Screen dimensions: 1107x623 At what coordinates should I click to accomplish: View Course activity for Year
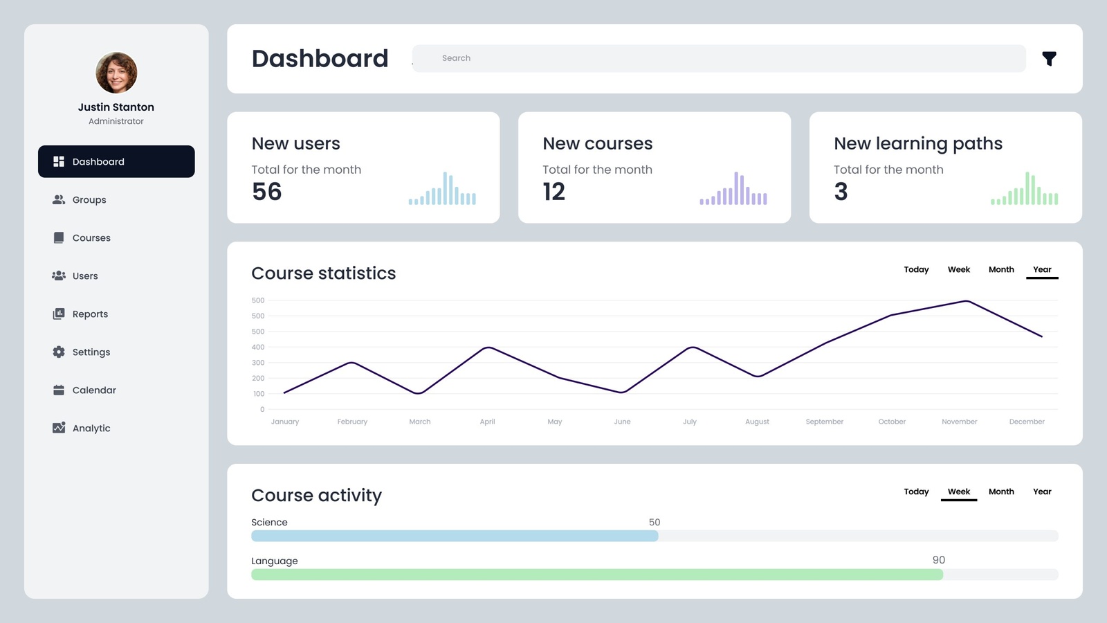click(x=1042, y=492)
